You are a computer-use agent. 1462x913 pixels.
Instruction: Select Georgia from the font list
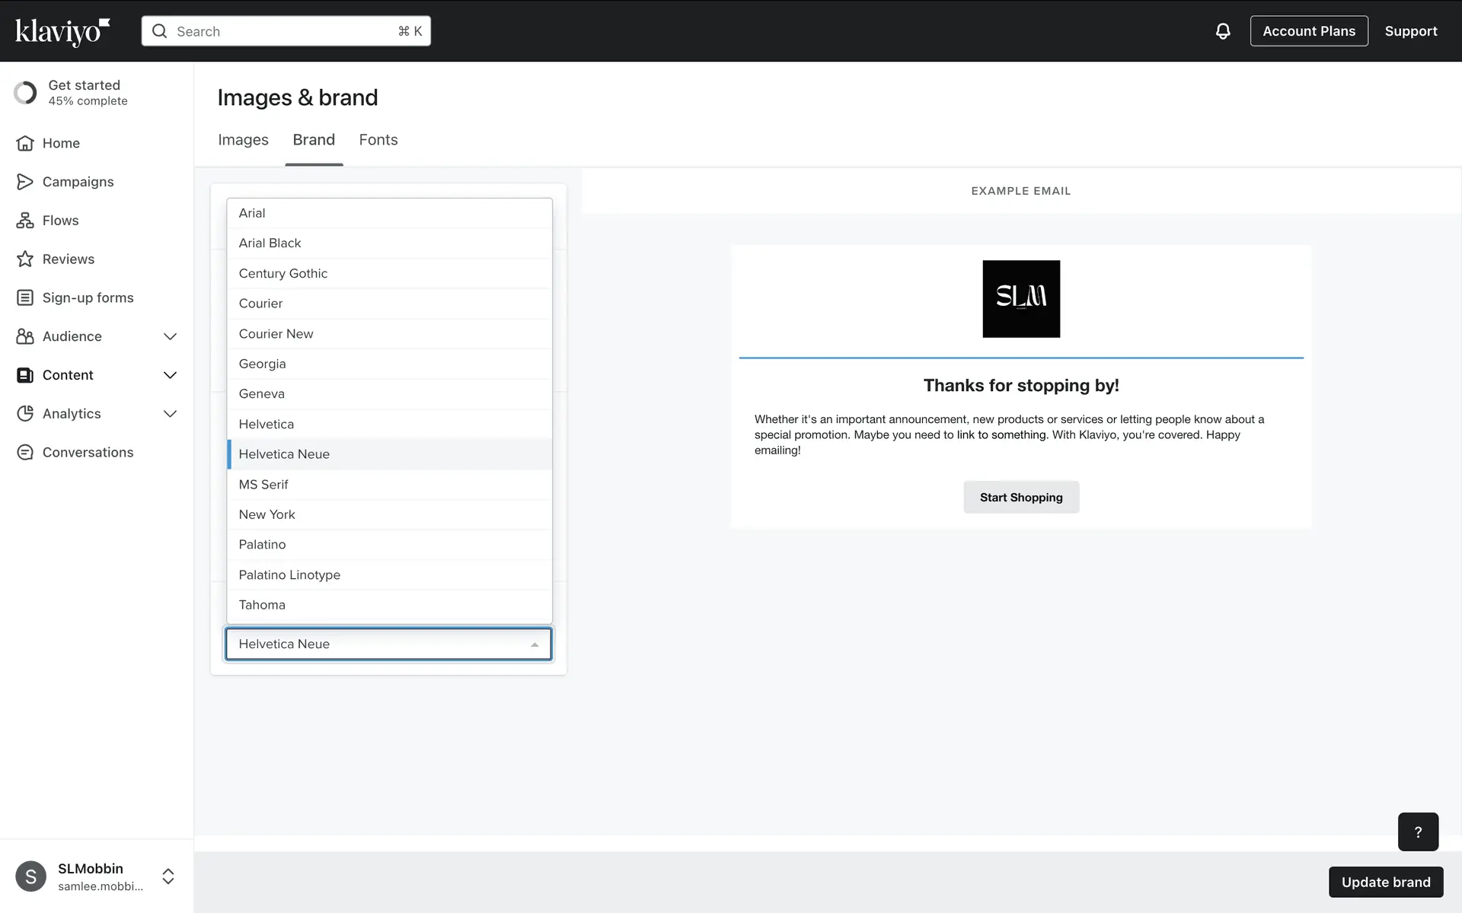point(263,364)
